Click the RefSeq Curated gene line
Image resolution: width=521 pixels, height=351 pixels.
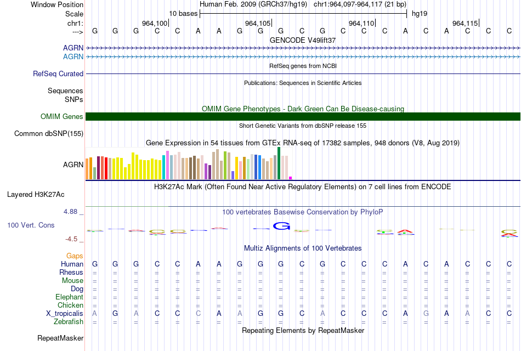[x=303, y=74]
